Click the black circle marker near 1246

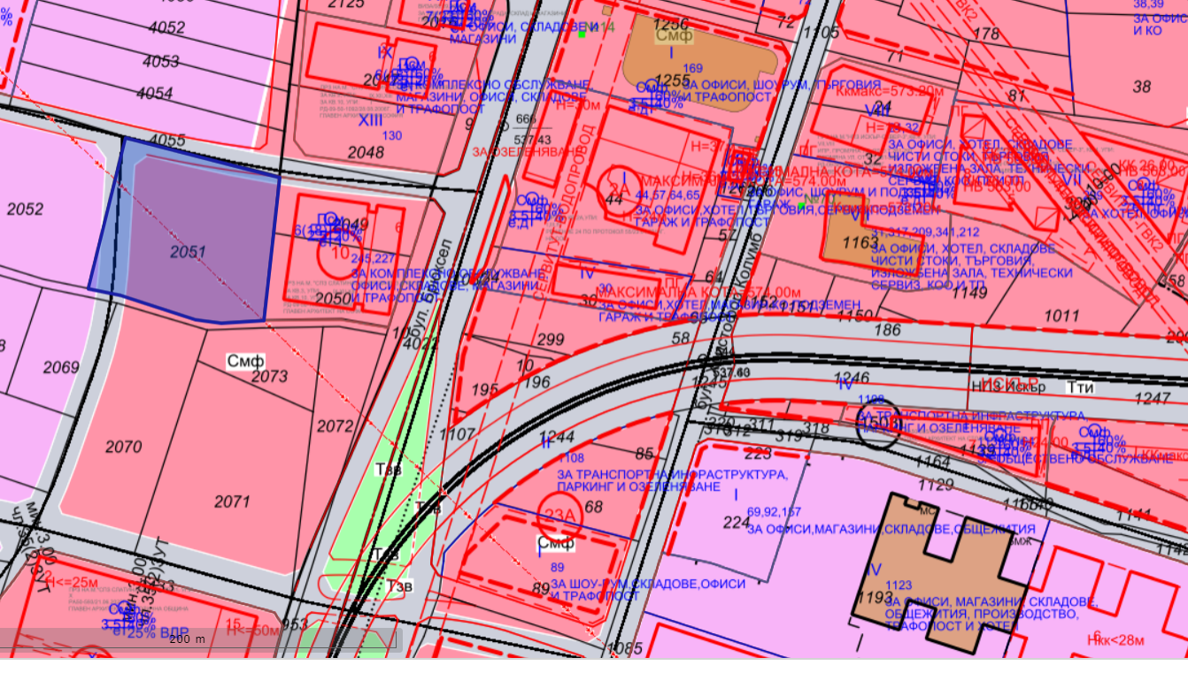coord(878,427)
